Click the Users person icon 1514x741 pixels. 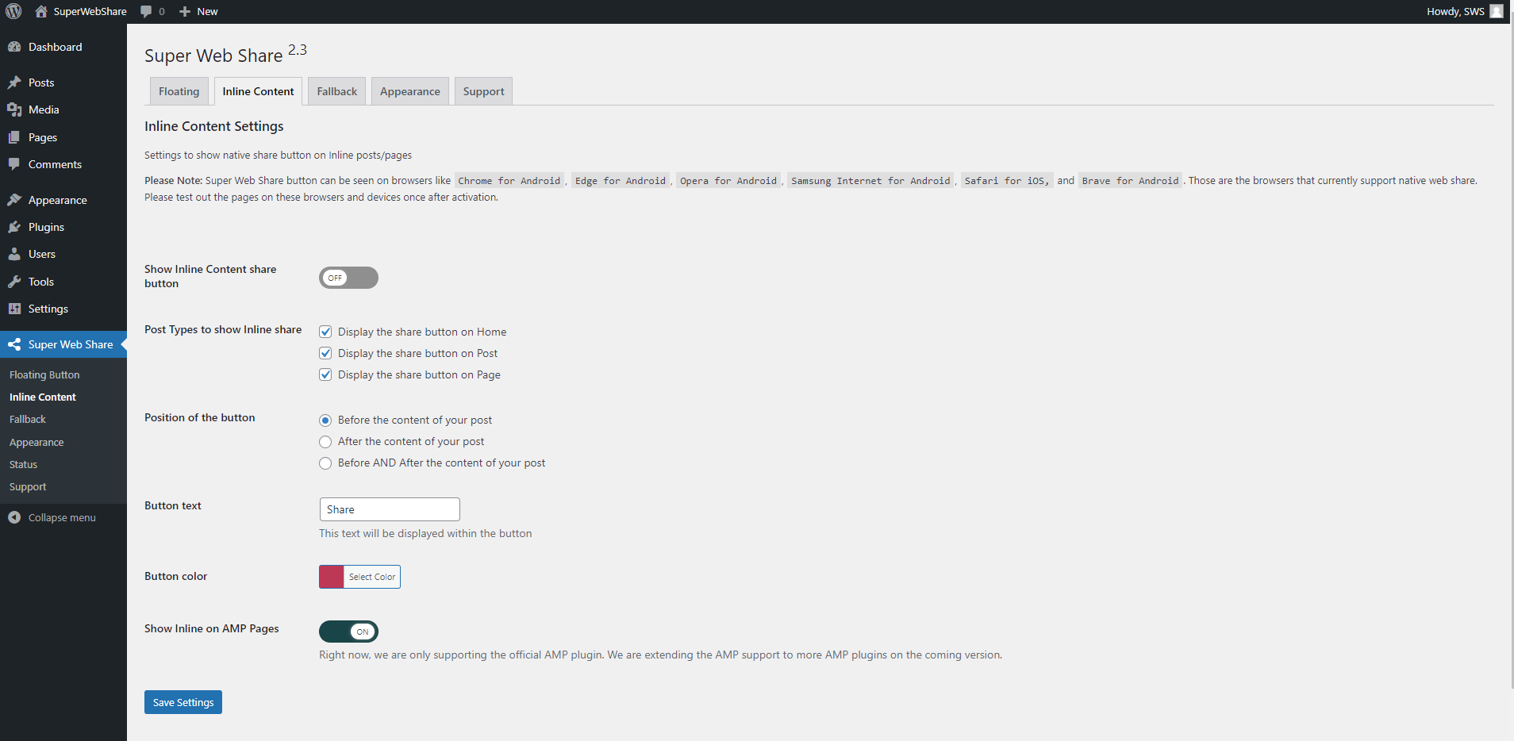[x=14, y=254]
